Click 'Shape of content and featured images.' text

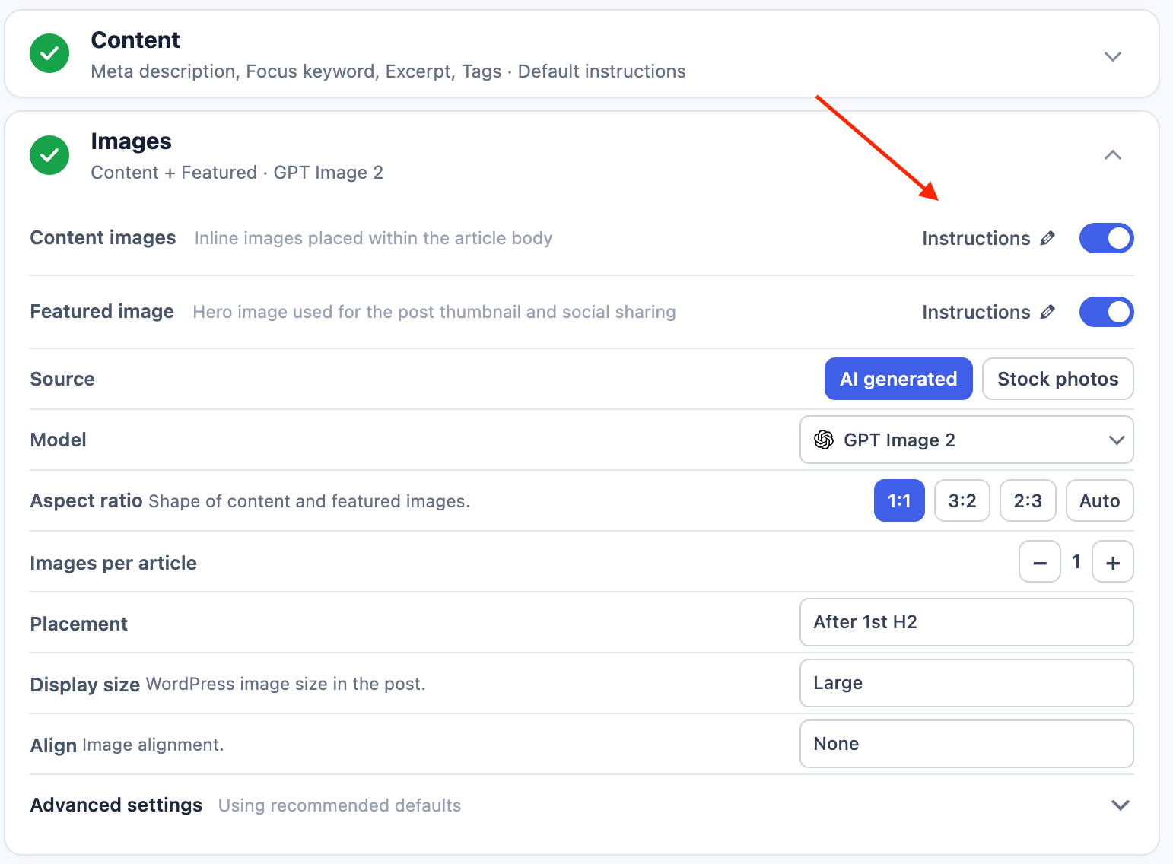[309, 501]
